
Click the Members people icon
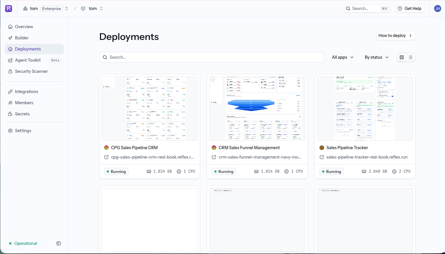pos(10,103)
